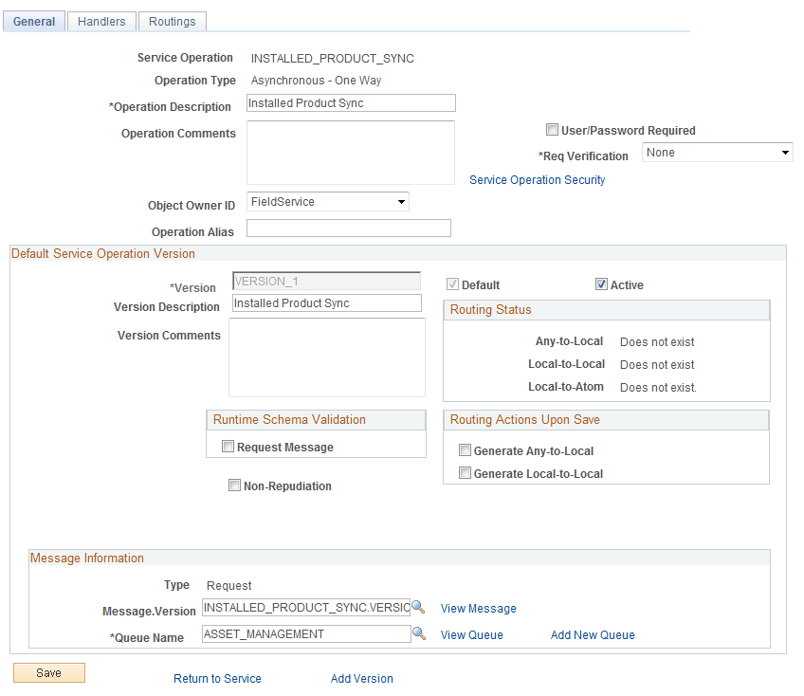Open the Message.Version lookup magnifier
Viewport: 804px width, 696px height.
419,607
